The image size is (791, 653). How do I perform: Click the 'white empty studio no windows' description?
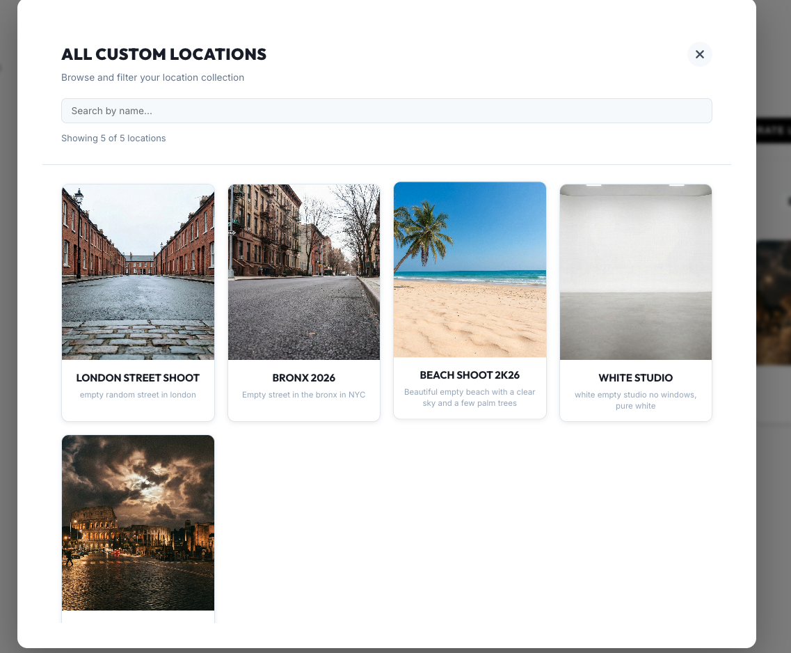635,400
